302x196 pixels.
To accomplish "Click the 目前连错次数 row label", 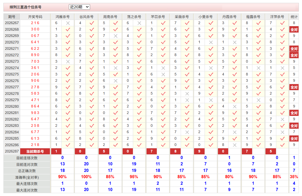I will click(x=27, y=158).
